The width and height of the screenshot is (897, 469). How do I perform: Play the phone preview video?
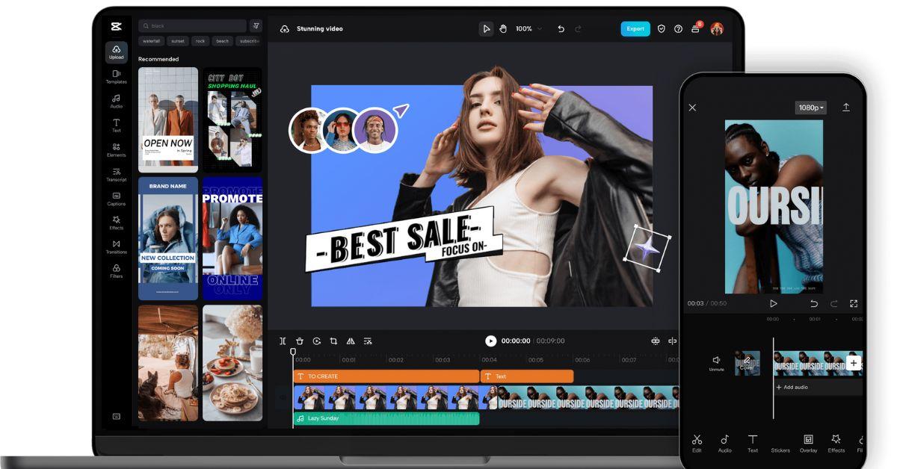(774, 303)
